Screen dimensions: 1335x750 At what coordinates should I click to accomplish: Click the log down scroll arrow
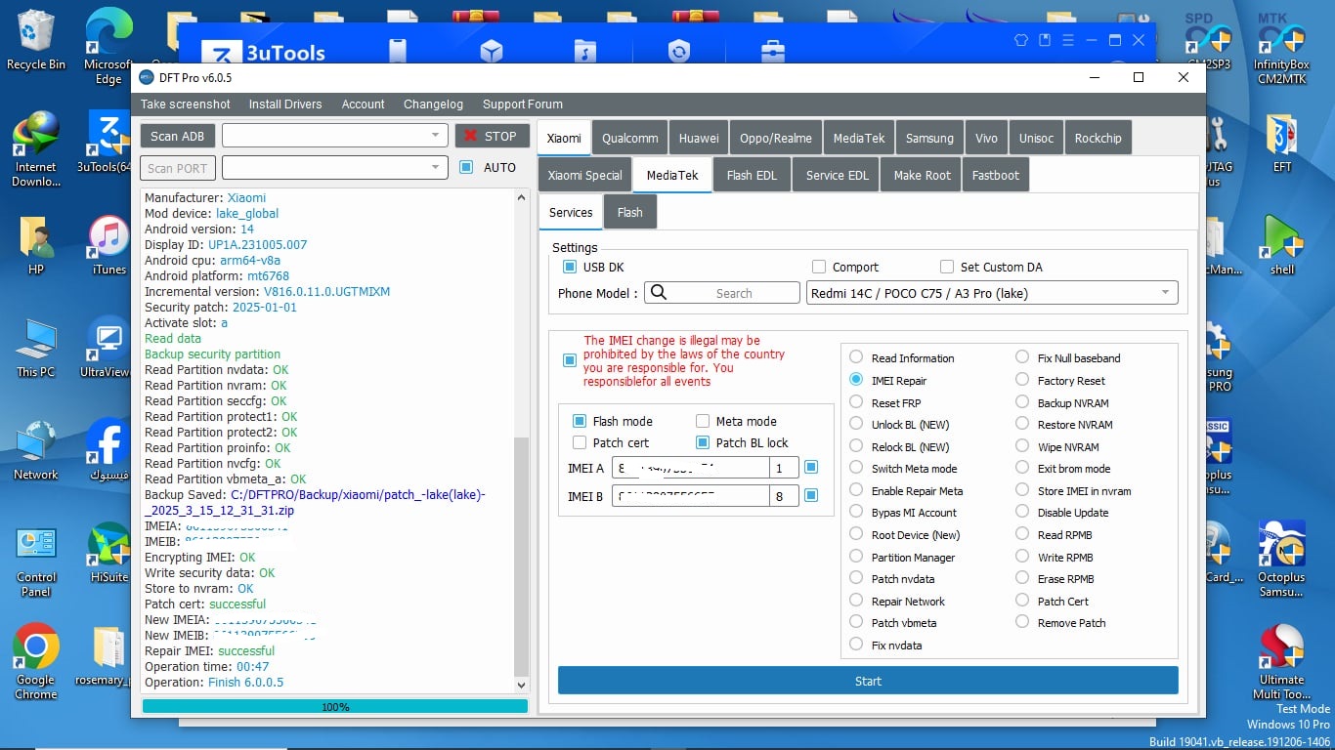click(x=520, y=686)
